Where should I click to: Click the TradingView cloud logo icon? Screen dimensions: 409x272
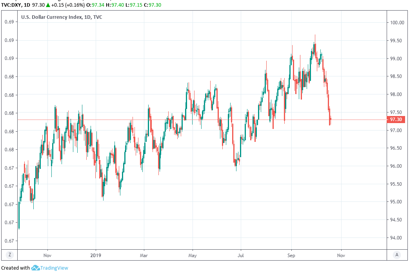[x=35, y=268]
